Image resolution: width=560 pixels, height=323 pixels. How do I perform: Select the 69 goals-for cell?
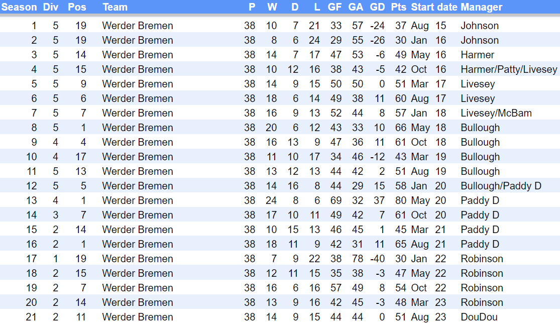[335, 200]
